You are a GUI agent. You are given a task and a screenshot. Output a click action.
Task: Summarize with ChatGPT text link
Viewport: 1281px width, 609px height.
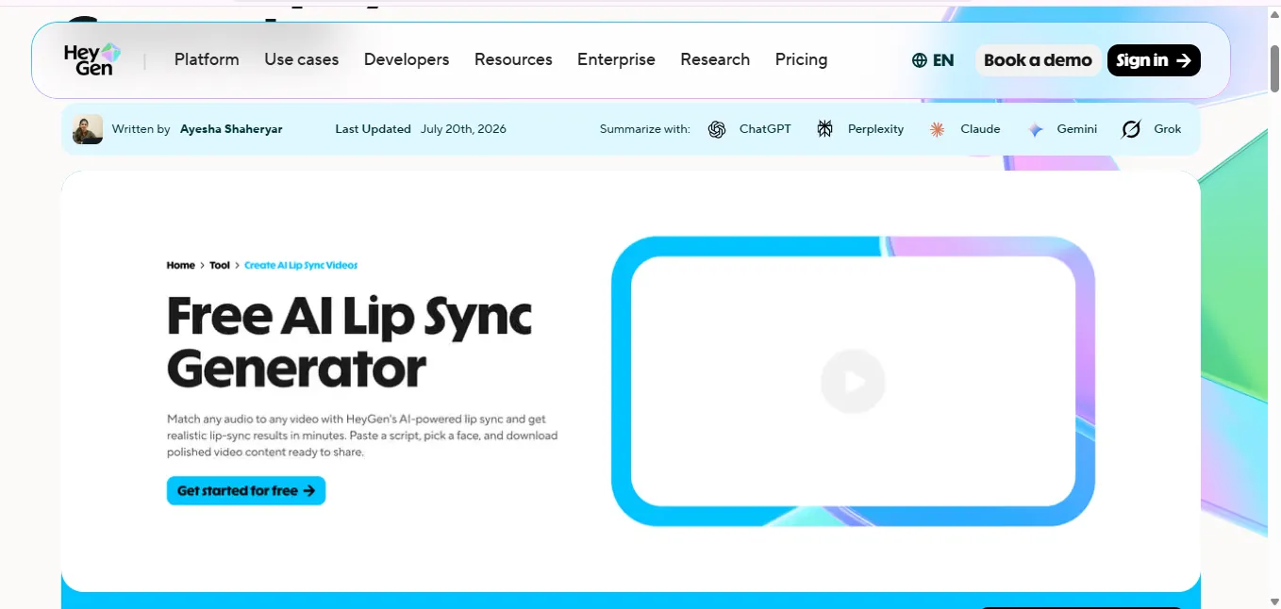(765, 129)
